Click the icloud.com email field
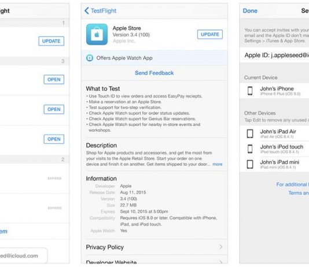The height and width of the screenshot is (267, 309). tap(23, 255)
